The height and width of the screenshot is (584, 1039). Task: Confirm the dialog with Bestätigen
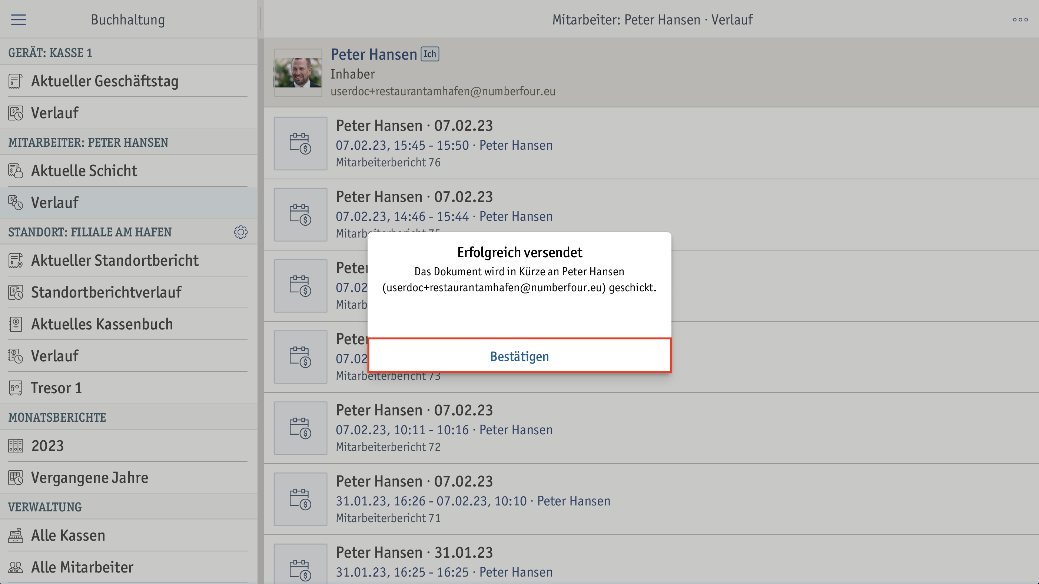coord(519,355)
